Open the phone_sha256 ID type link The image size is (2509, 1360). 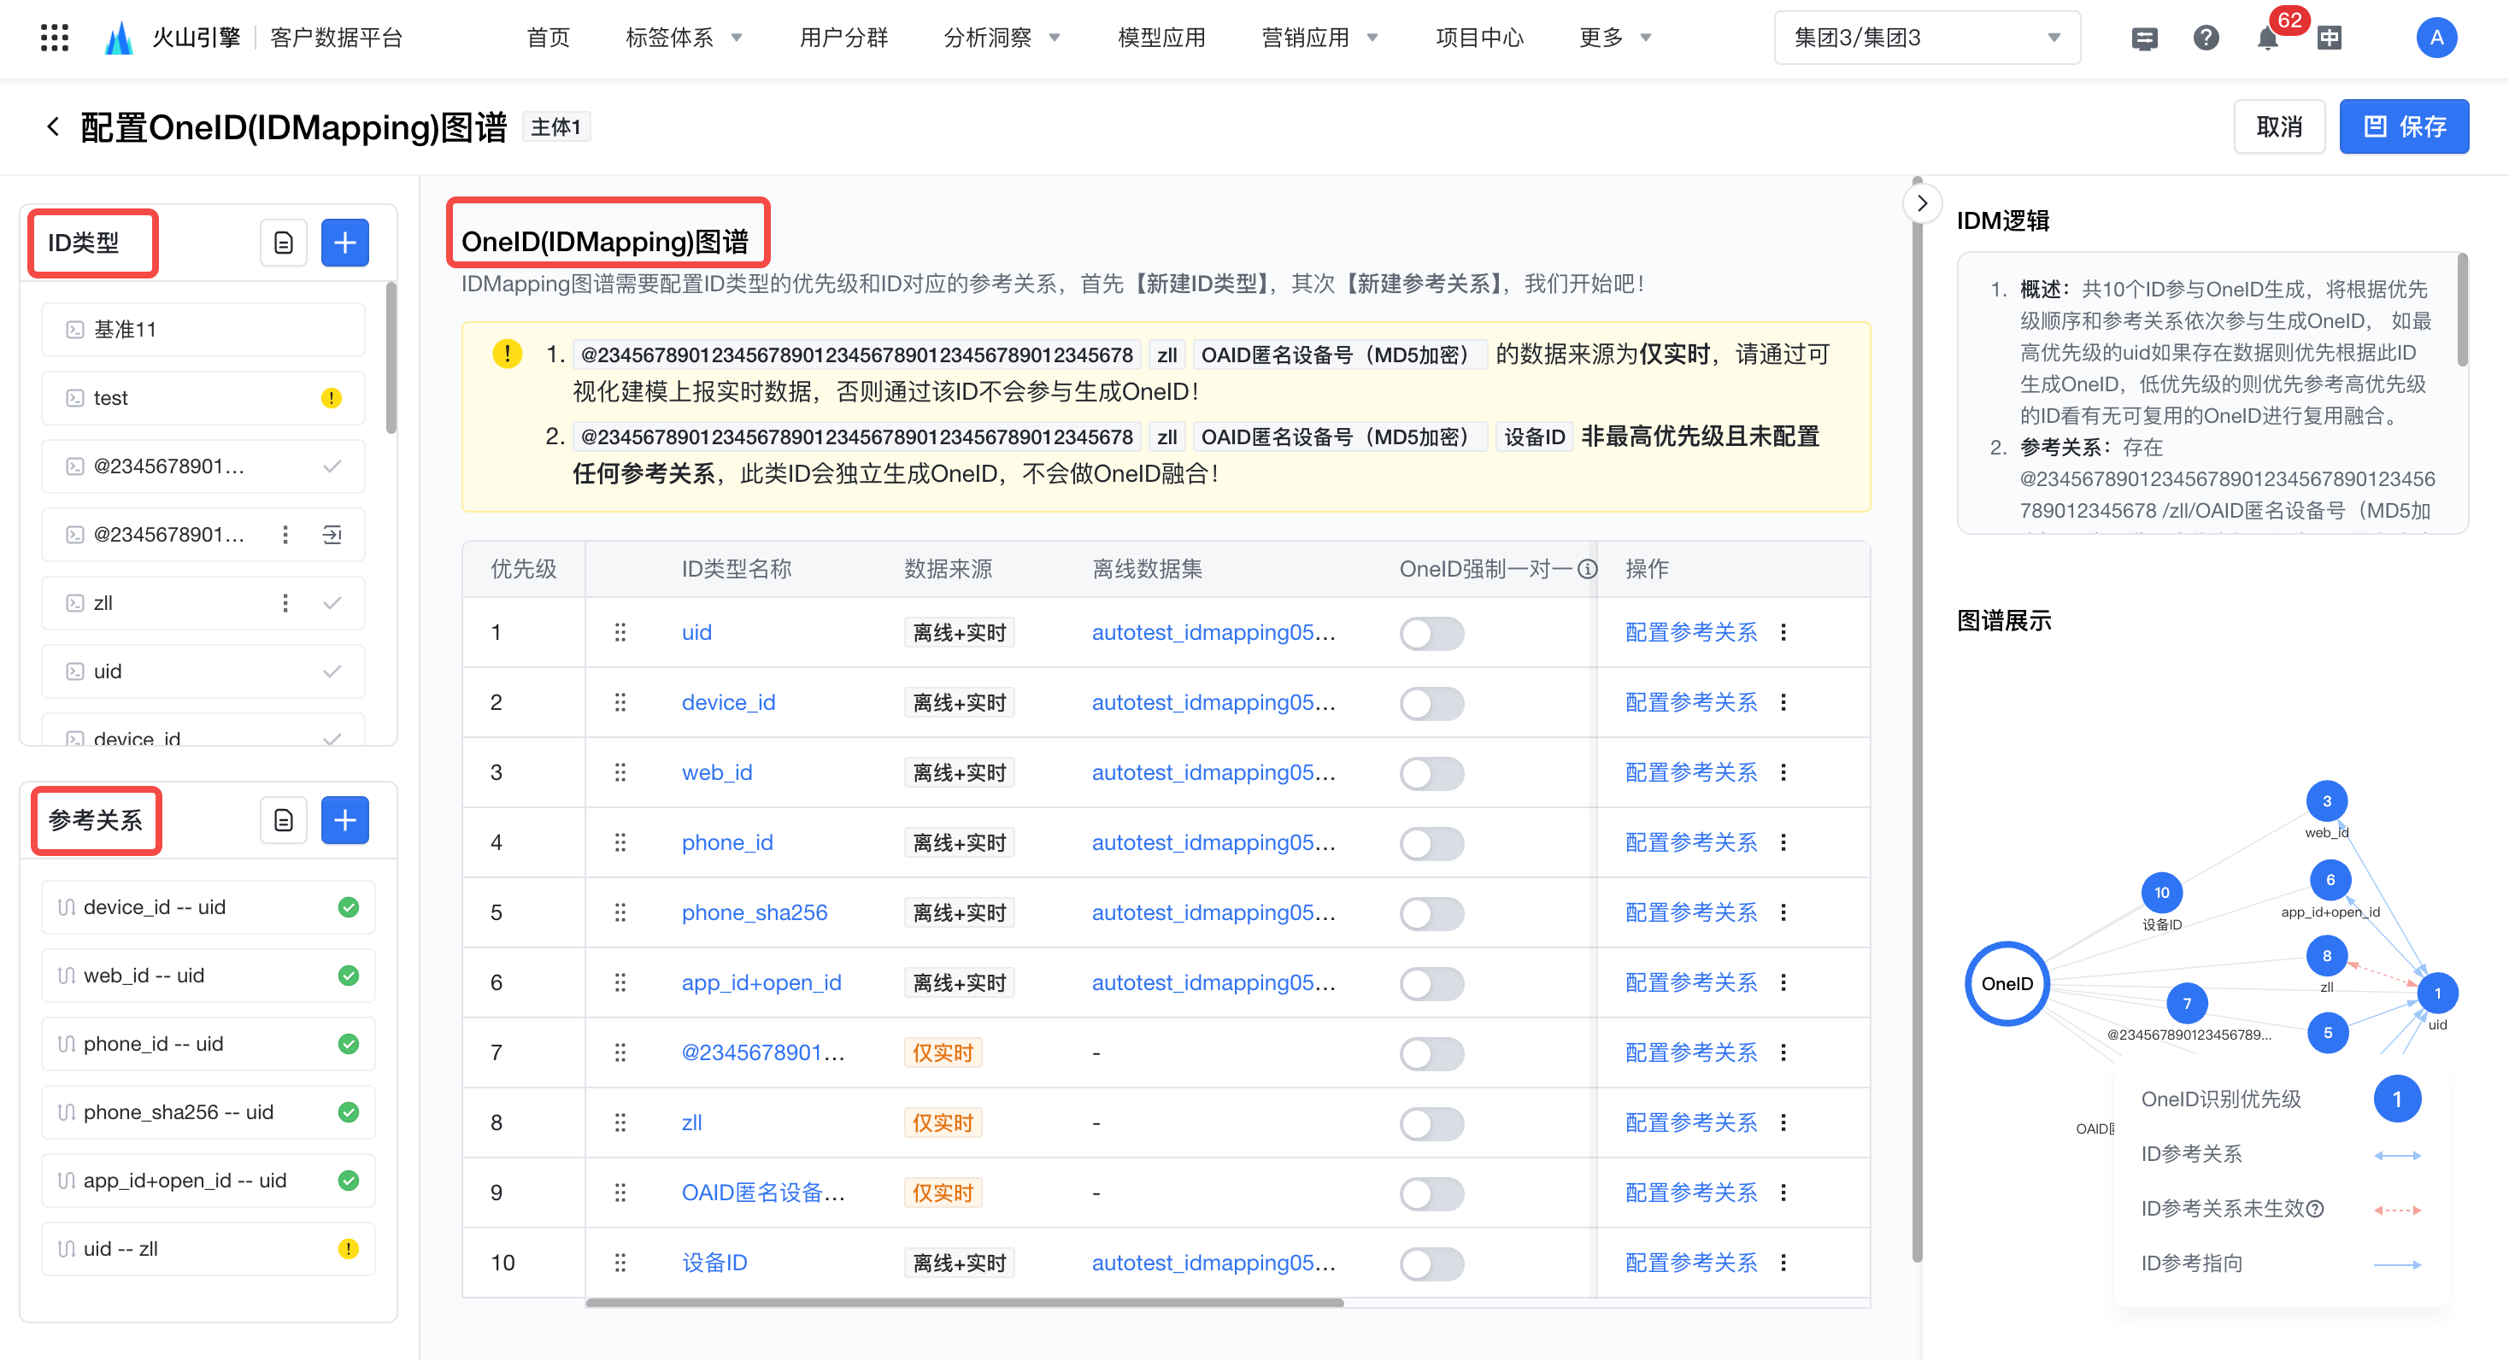pos(754,912)
